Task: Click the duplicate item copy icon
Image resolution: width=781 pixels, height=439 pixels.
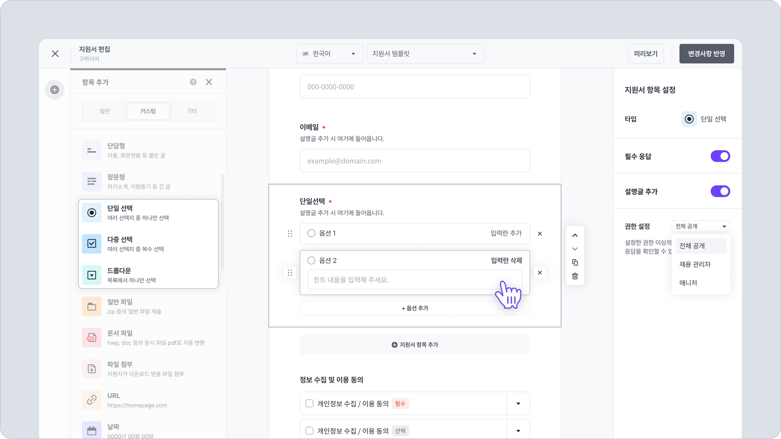Action: pyautogui.click(x=575, y=263)
